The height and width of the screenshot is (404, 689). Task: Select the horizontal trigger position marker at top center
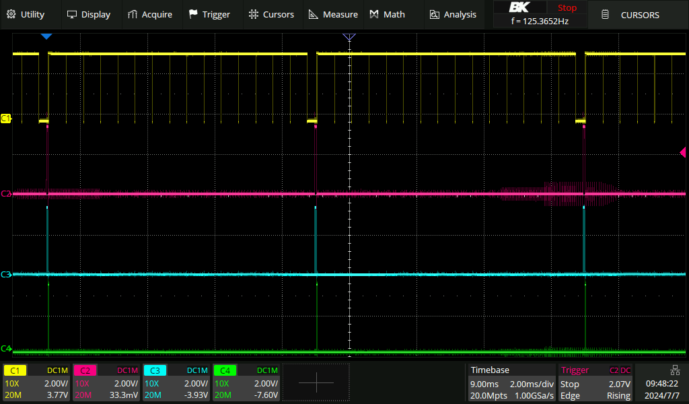tap(349, 37)
